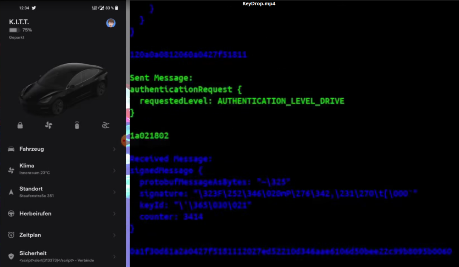Click the 'authenticationRequest {' line

pyautogui.click(x=186, y=90)
